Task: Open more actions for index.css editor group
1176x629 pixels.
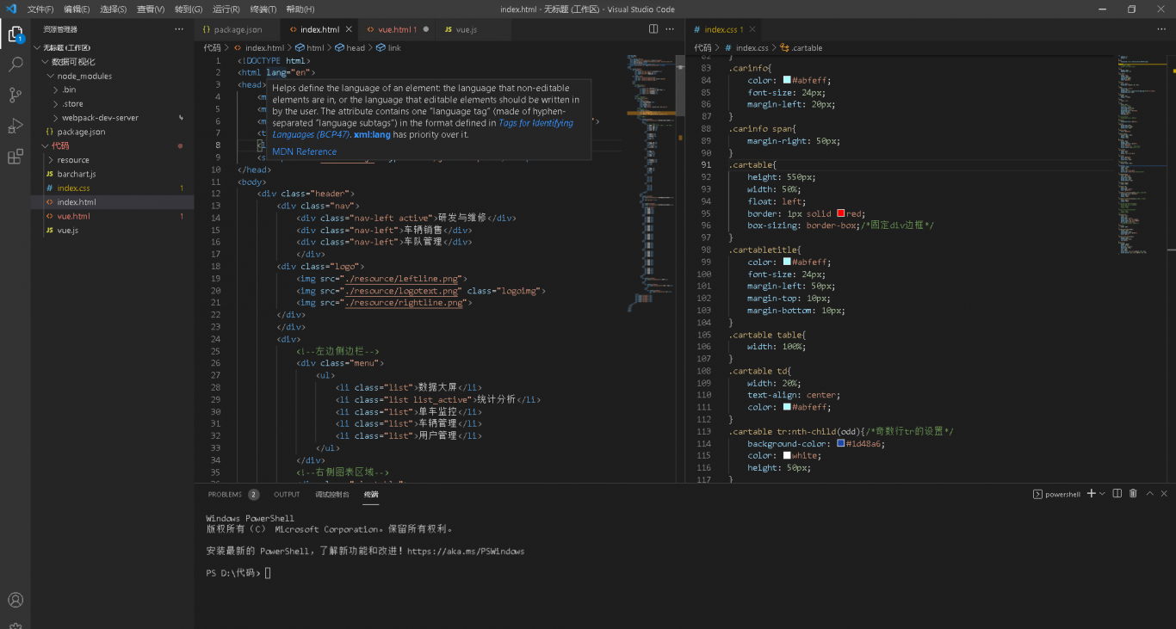Action: tap(1161, 29)
